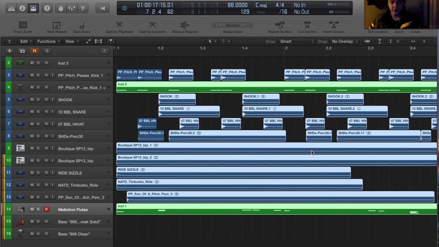
Task: Click the Inst 3 track icon
Action: [x=20, y=63]
